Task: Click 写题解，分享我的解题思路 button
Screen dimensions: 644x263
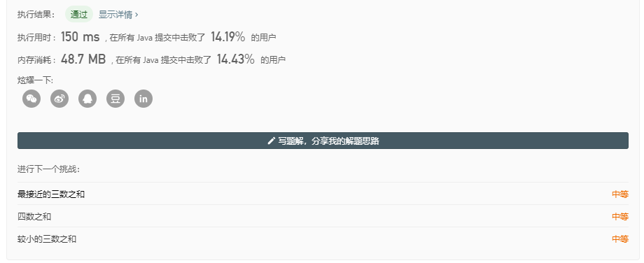Action: pyautogui.click(x=323, y=141)
